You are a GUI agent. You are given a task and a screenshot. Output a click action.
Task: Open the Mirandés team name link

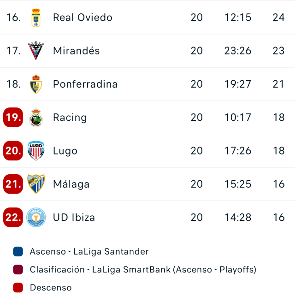point(76,51)
